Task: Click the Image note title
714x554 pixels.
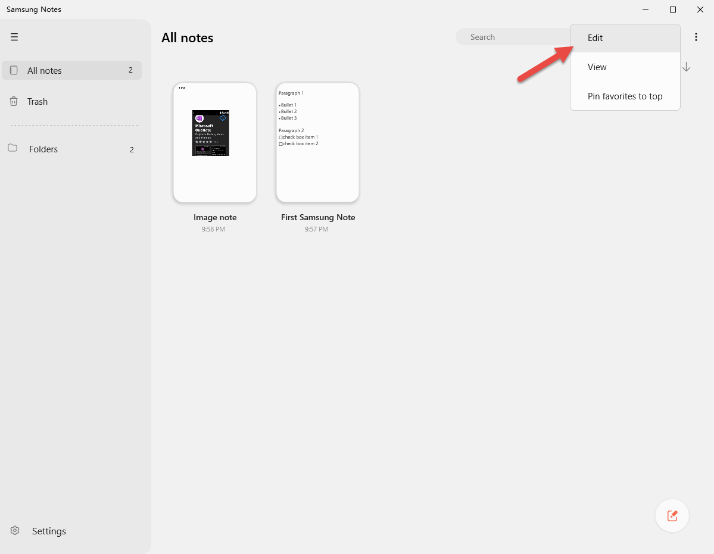Action: [x=215, y=217]
